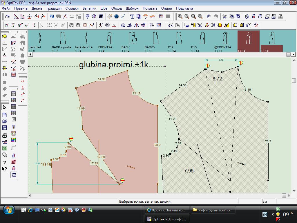The height and width of the screenshot is (223, 297).
Task: Click the Save floppy disk icon
Action: pyautogui.click(x=5, y=127)
